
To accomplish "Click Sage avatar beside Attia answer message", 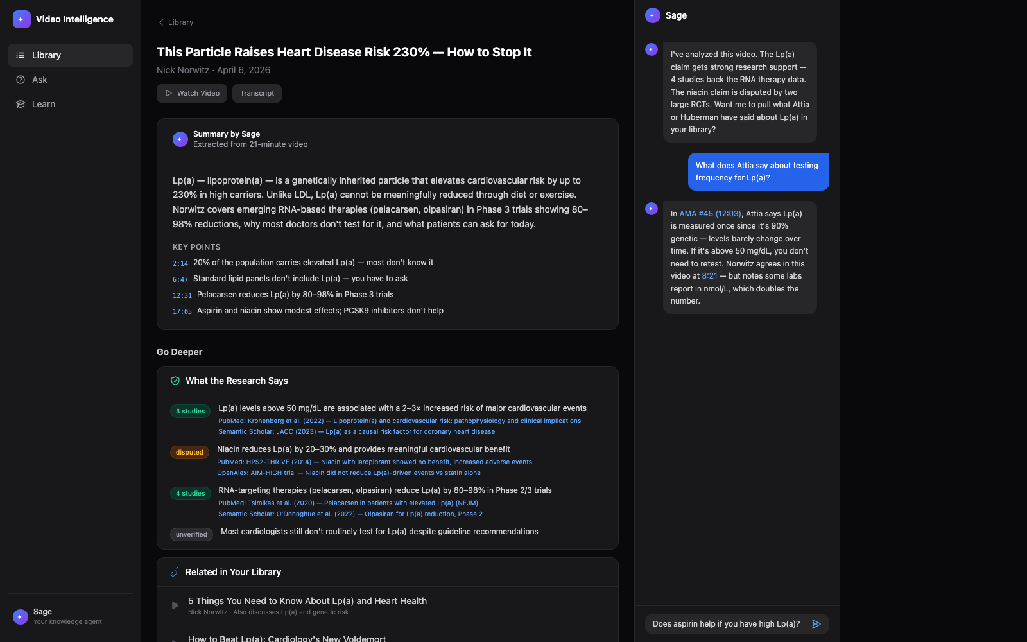I will (652, 209).
